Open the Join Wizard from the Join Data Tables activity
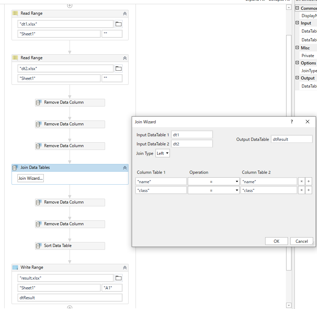The height and width of the screenshot is (309, 317). click(x=30, y=178)
